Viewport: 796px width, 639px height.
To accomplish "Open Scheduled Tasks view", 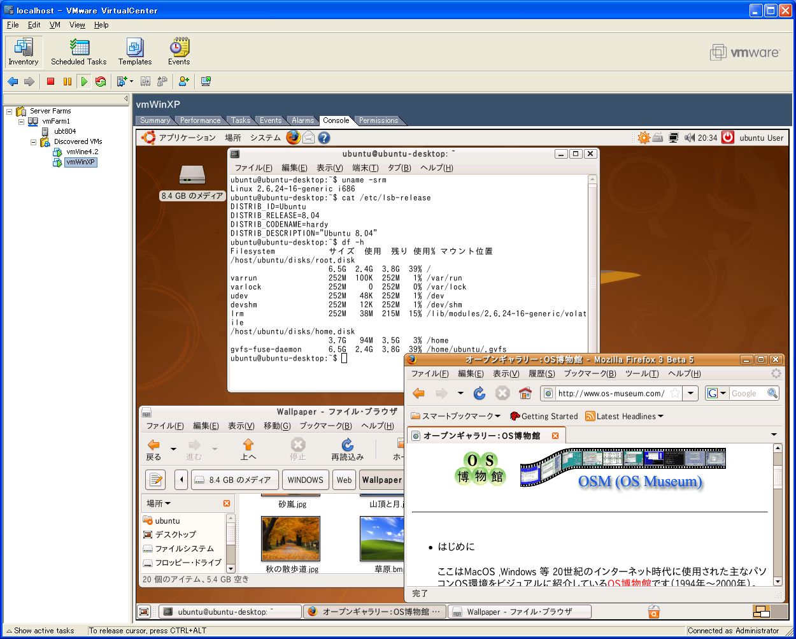I will 79,52.
